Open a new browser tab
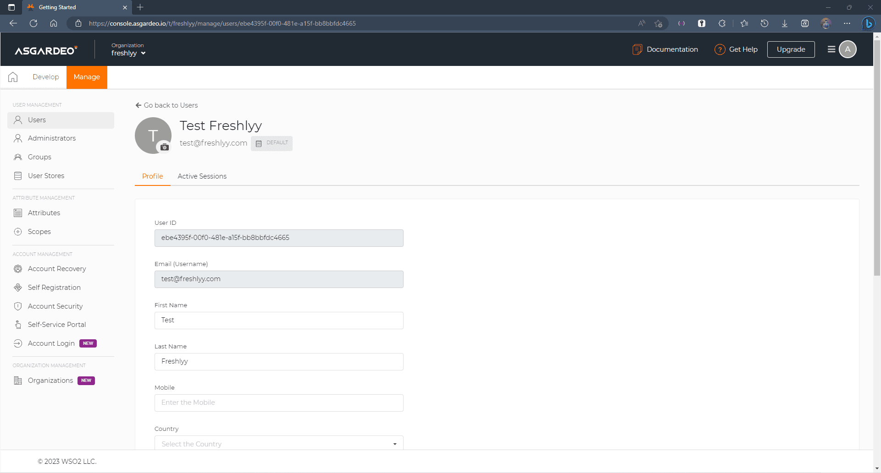881x473 pixels. [140, 7]
